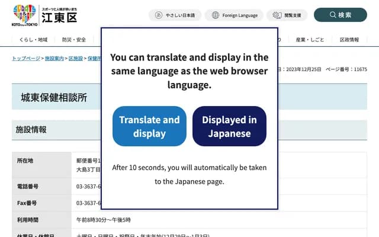Open the くらし・地域 menu
Image resolution: width=379 pixels, height=237 pixels.
(x=33, y=40)
